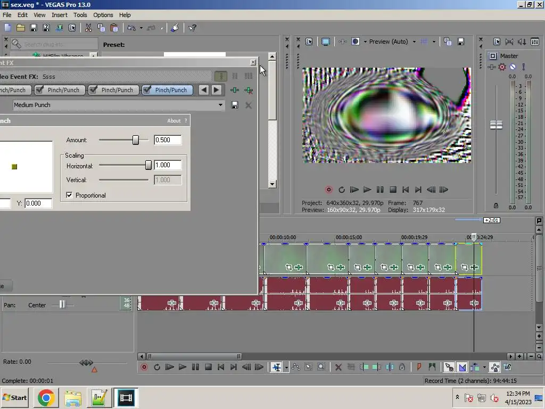Create a new project from main toolbar

click(7, 28)
